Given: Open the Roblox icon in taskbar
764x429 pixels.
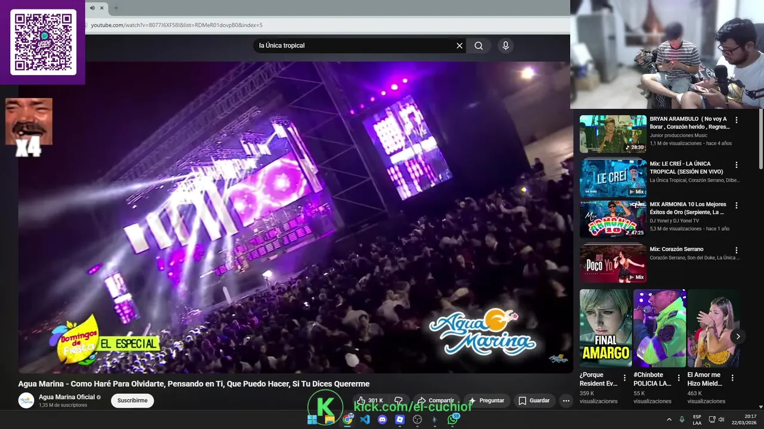Looking at the screenshot, I should pos(400,419).
